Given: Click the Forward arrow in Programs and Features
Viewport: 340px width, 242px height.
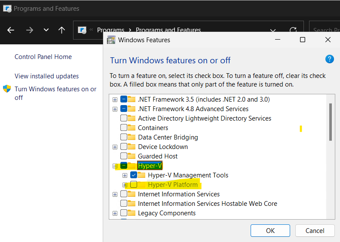Looking at the screenshot, I should click(30, 30).
